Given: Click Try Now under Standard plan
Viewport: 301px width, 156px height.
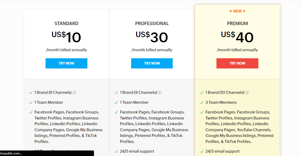Looking at the screenshot, I should coord(66,63).
